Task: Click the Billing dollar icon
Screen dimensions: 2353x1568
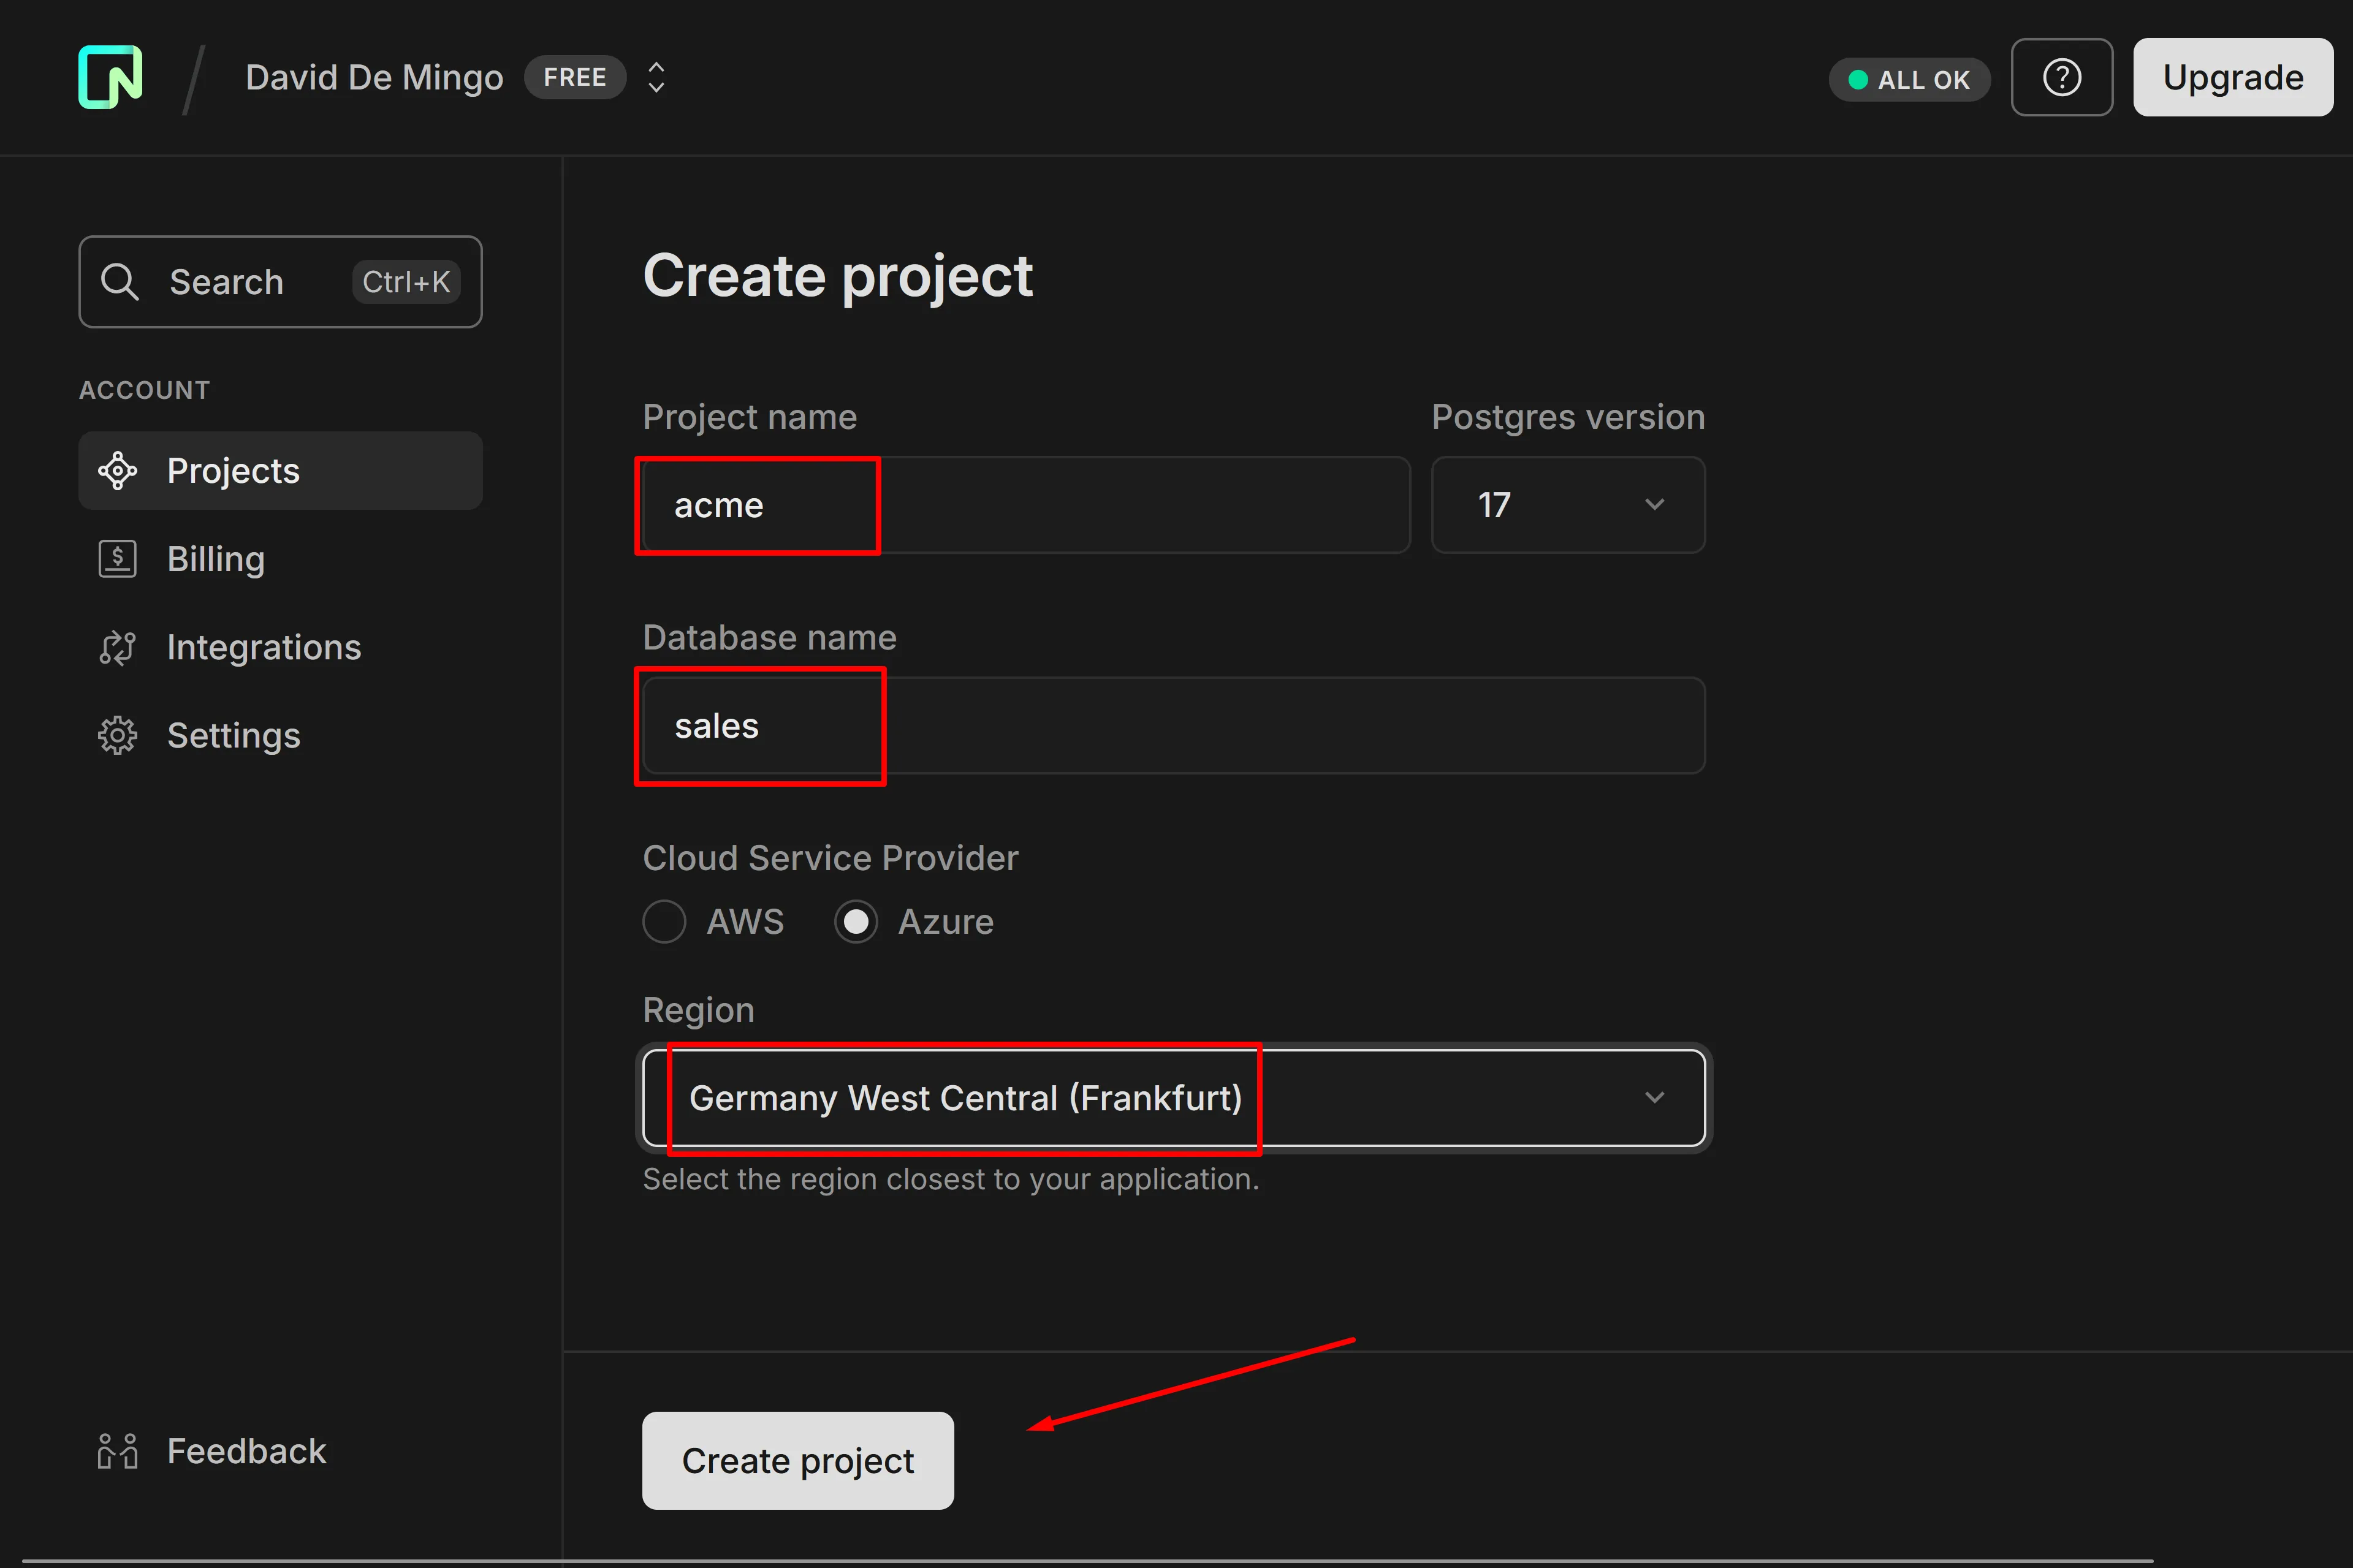Action: [118, 559]
